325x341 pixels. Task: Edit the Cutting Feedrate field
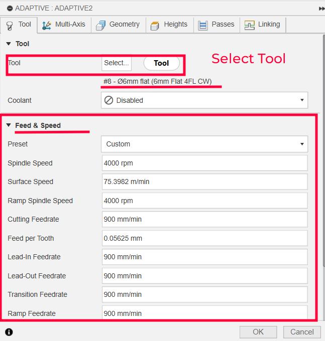click(x=204, y=219)
